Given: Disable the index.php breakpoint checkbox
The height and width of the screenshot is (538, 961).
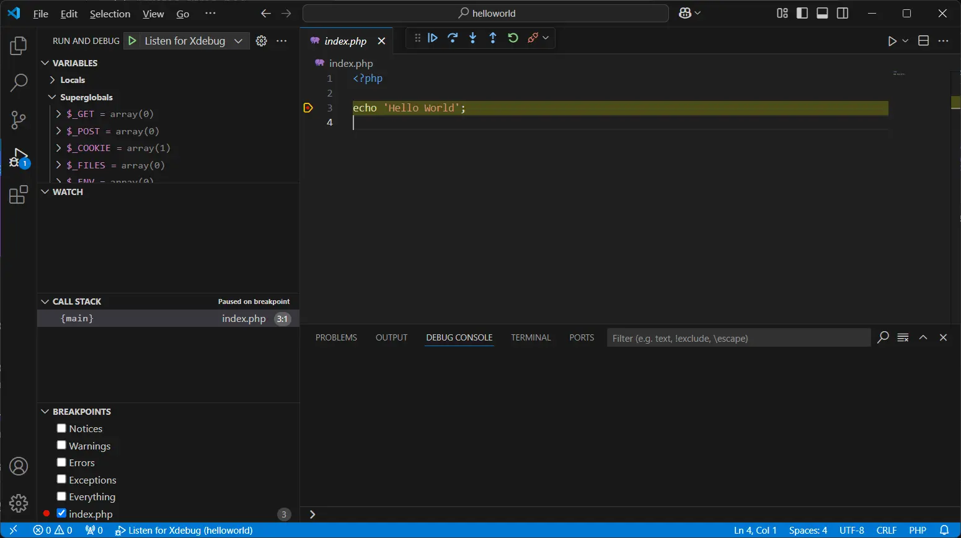Looking at the screenshot, I should [x=61, y=513].
